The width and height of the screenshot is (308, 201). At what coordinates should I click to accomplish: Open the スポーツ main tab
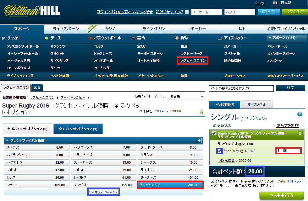coord(22,29)
